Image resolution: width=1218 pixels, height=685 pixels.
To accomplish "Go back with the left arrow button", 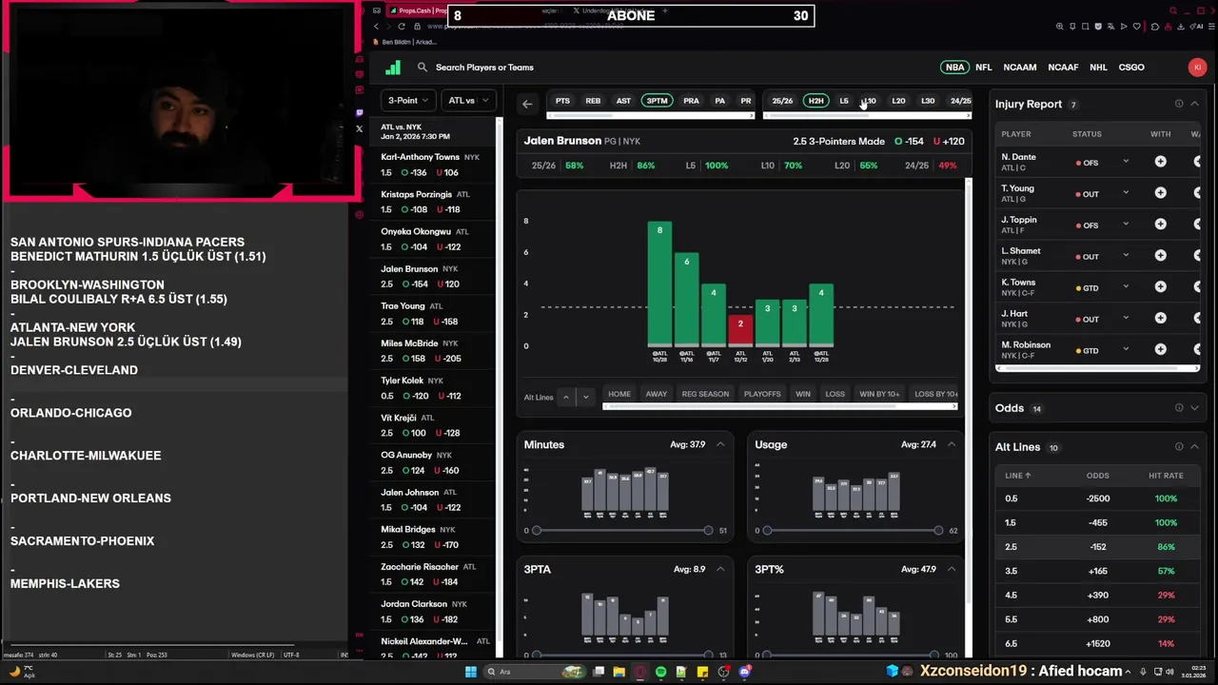I will pos(527,104).
